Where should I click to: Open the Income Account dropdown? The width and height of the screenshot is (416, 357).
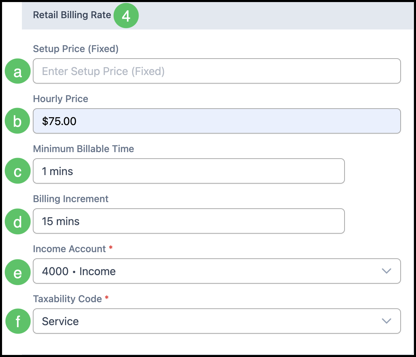pyautogui.click(x=217, y=271)
